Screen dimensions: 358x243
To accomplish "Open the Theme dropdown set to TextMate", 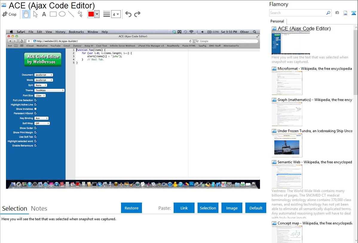I will click(49, 90).
